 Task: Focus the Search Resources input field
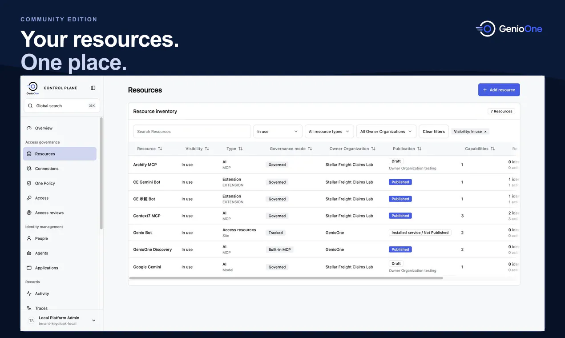[192, 132]
